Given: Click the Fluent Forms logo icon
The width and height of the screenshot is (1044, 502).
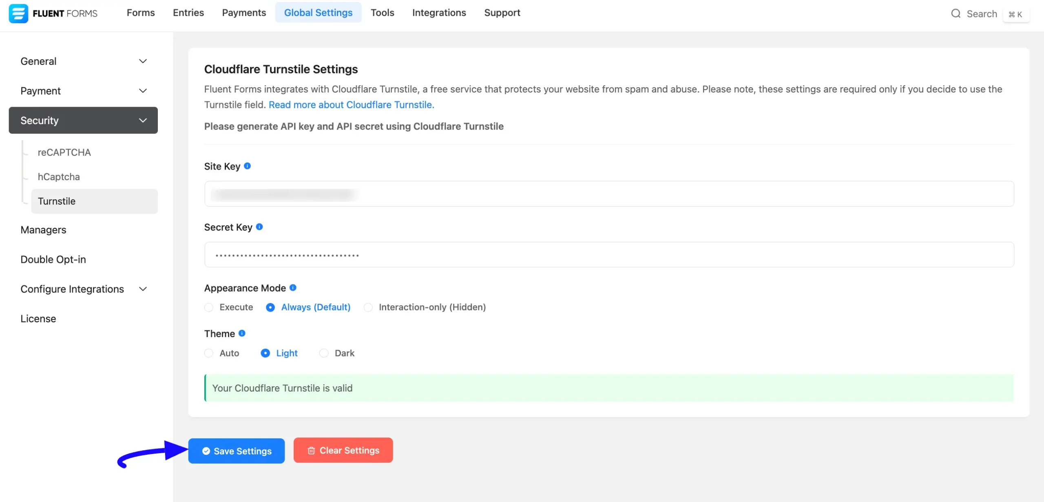Looking at the screenshot, I should pyautogui.click(x=18, y=13).
